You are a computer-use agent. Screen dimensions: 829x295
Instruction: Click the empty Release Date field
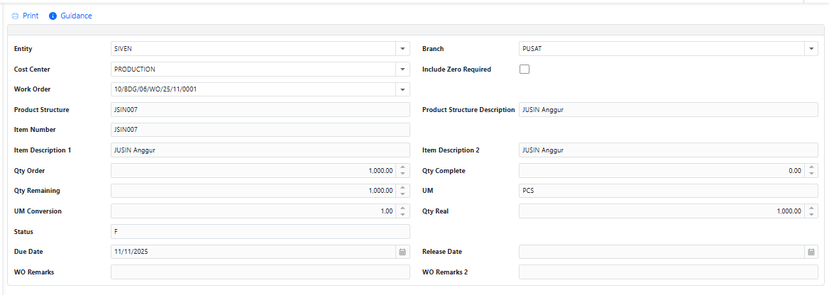pos(661,252)
